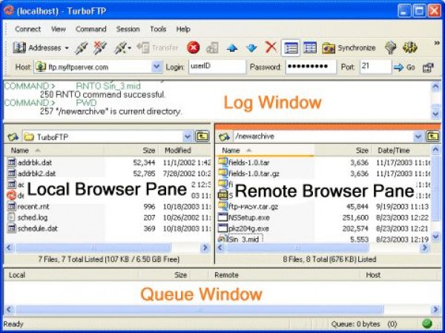445x333 pixels.
Task: Click the log window scroll up arrow
Action: [435, 87]
